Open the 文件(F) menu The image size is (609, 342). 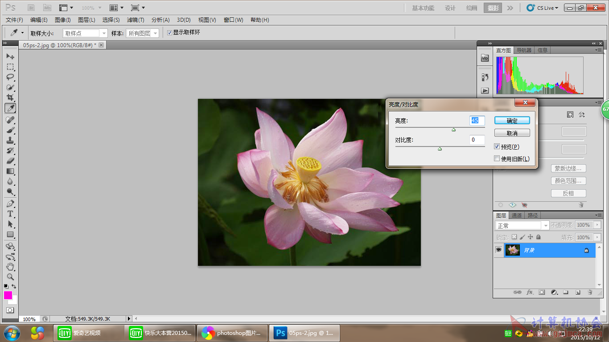click(x=14, y=20)
